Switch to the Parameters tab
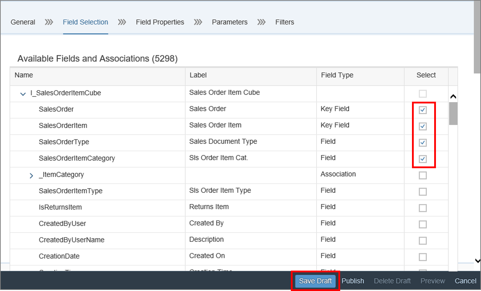The image size is (481, 291). 230,22
